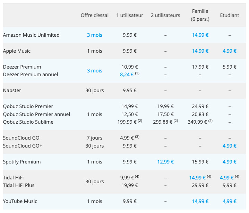Select Qobuz family 24,99 € price

pyautogui.click(x=200, y=106)
